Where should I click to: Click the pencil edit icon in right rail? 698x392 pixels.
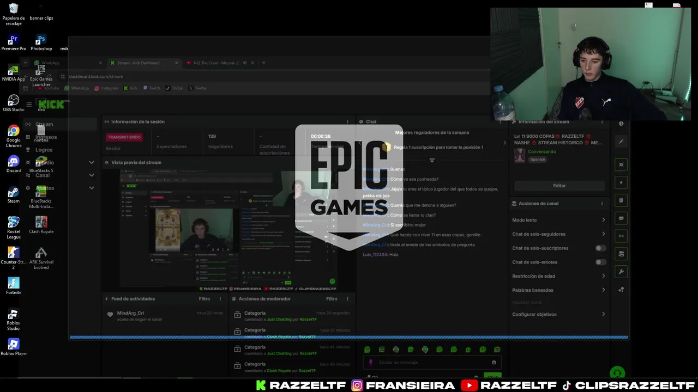click(x=621, y=142)
